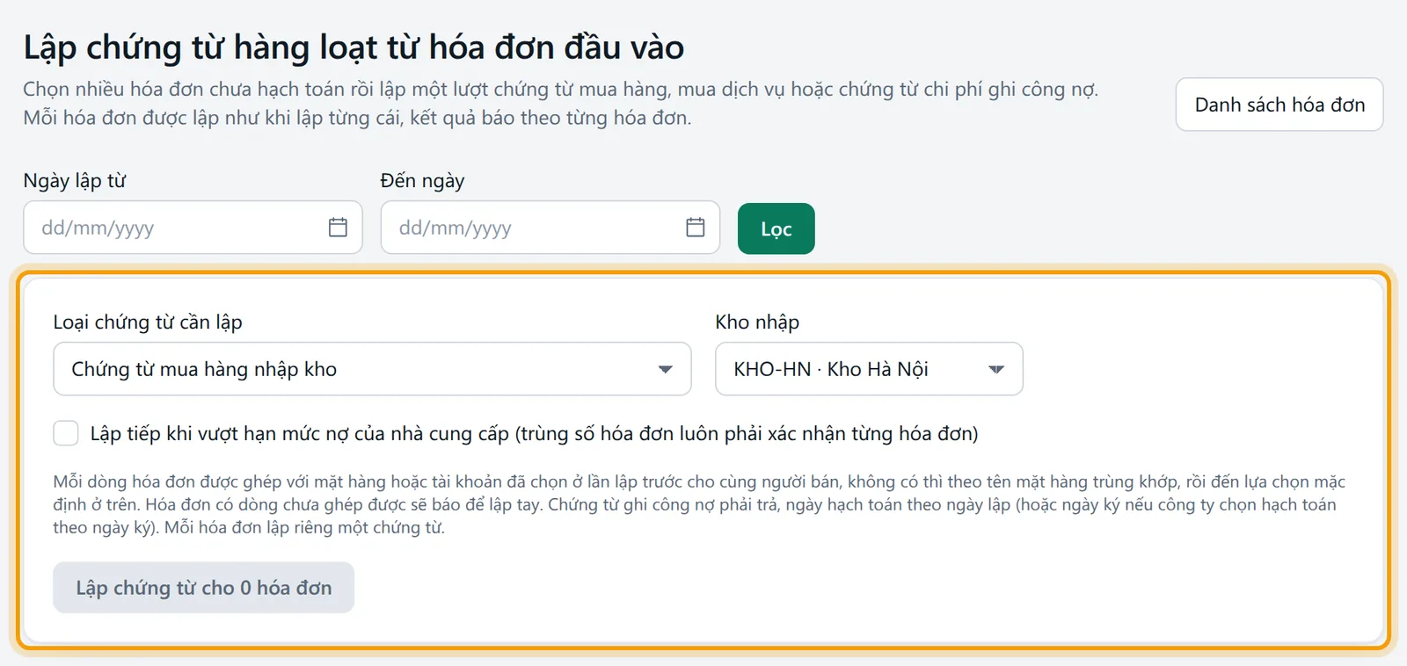Open the Loại chứng từ cần lập dropdown
Screen dimensions: 1407x666
pyautogui.click(x=372, y=369)
